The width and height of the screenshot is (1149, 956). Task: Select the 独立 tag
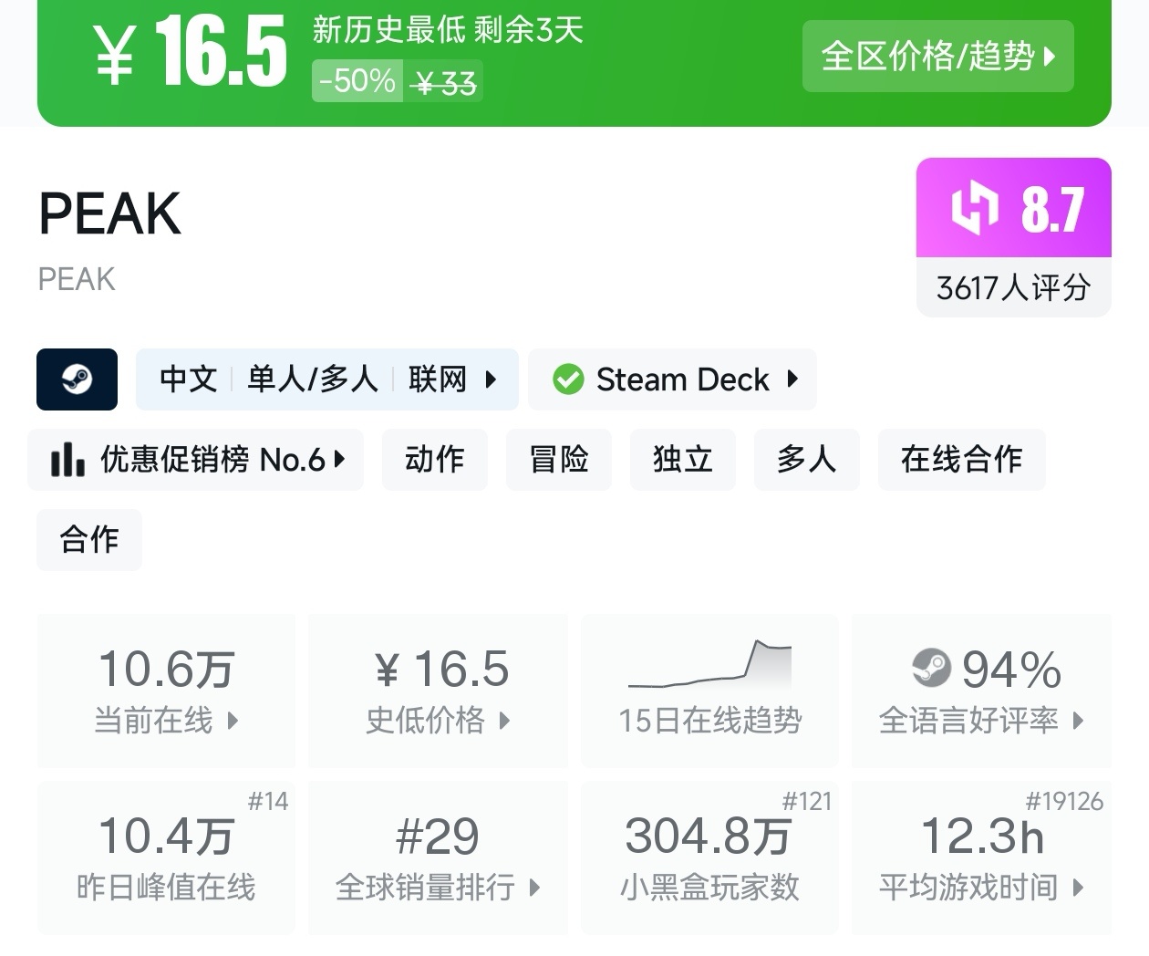point(682,460)
